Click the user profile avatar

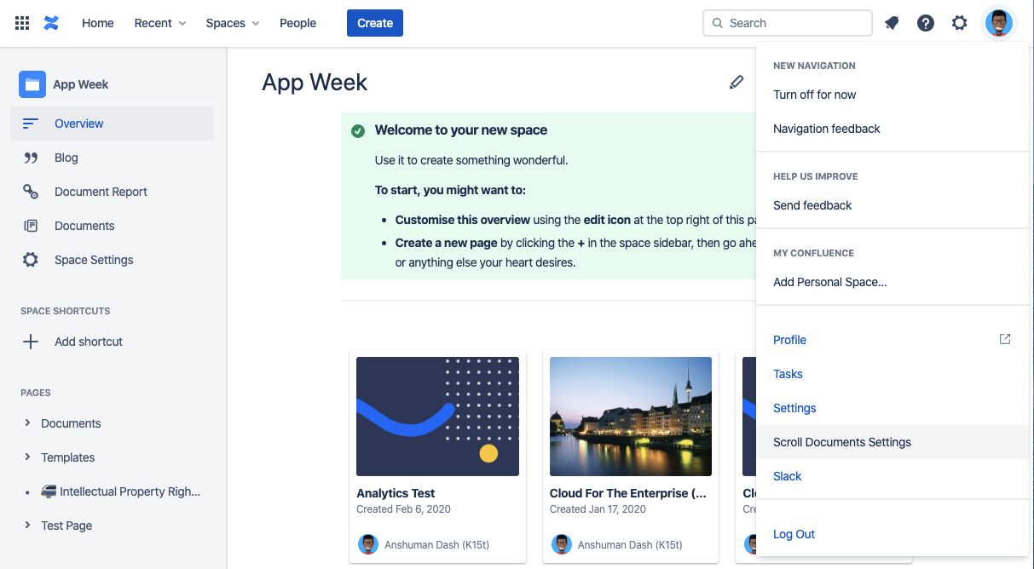click(998, 23)
